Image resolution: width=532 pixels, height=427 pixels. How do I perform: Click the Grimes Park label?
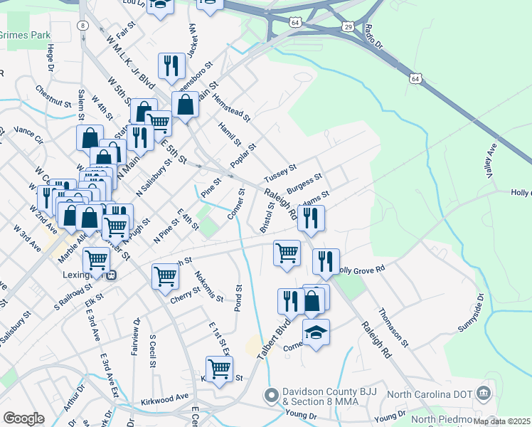(x=25, y=35)
